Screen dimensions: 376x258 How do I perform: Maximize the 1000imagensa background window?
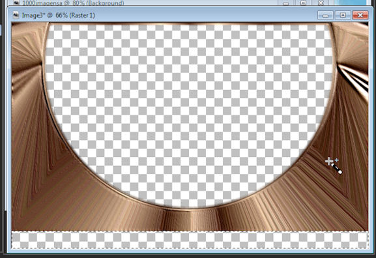click(303, 3)
